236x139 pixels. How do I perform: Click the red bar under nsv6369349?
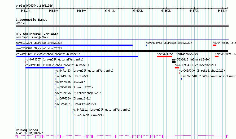177,68
